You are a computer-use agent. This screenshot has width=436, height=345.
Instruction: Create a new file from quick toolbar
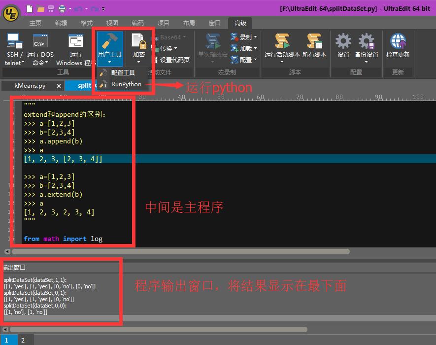(x=29, y=9)
